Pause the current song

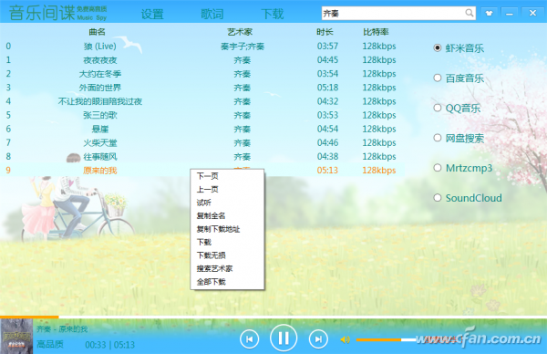284,338
